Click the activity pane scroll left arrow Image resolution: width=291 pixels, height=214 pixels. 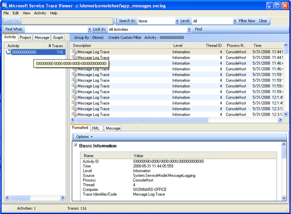[7, 198]
